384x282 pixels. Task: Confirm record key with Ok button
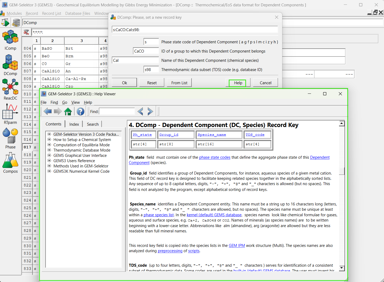124,83
